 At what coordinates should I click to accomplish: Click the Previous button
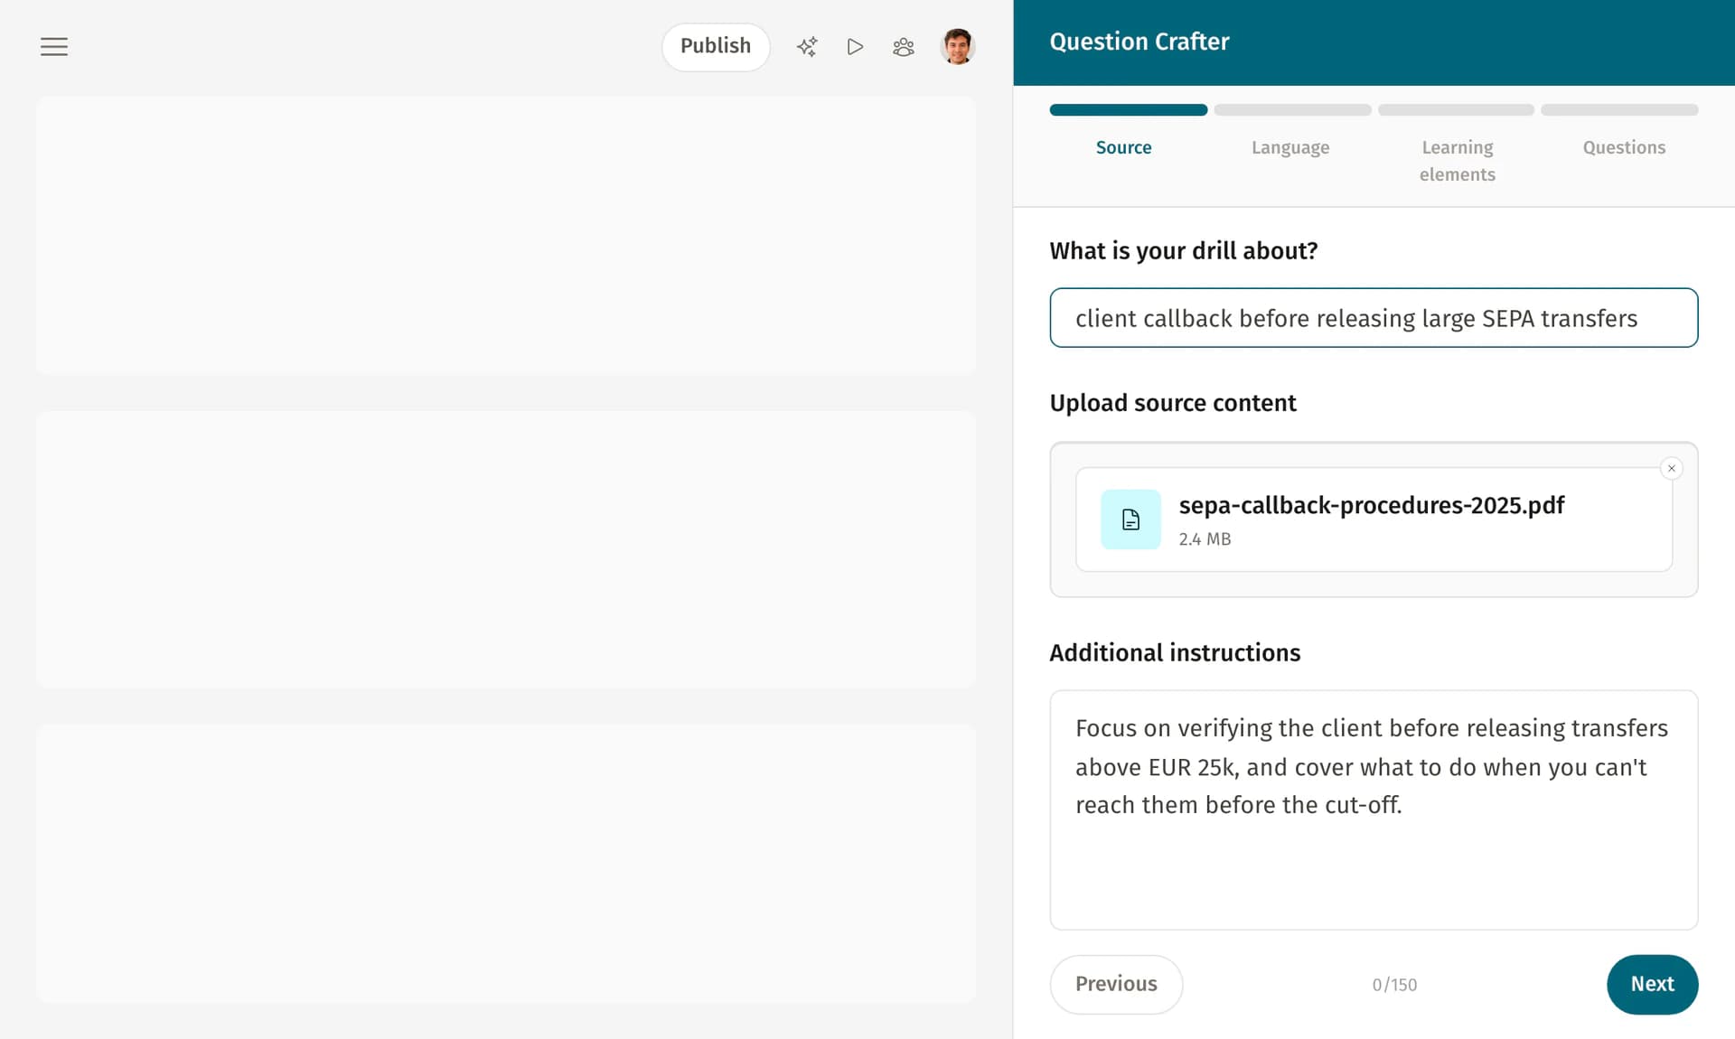1116,985
